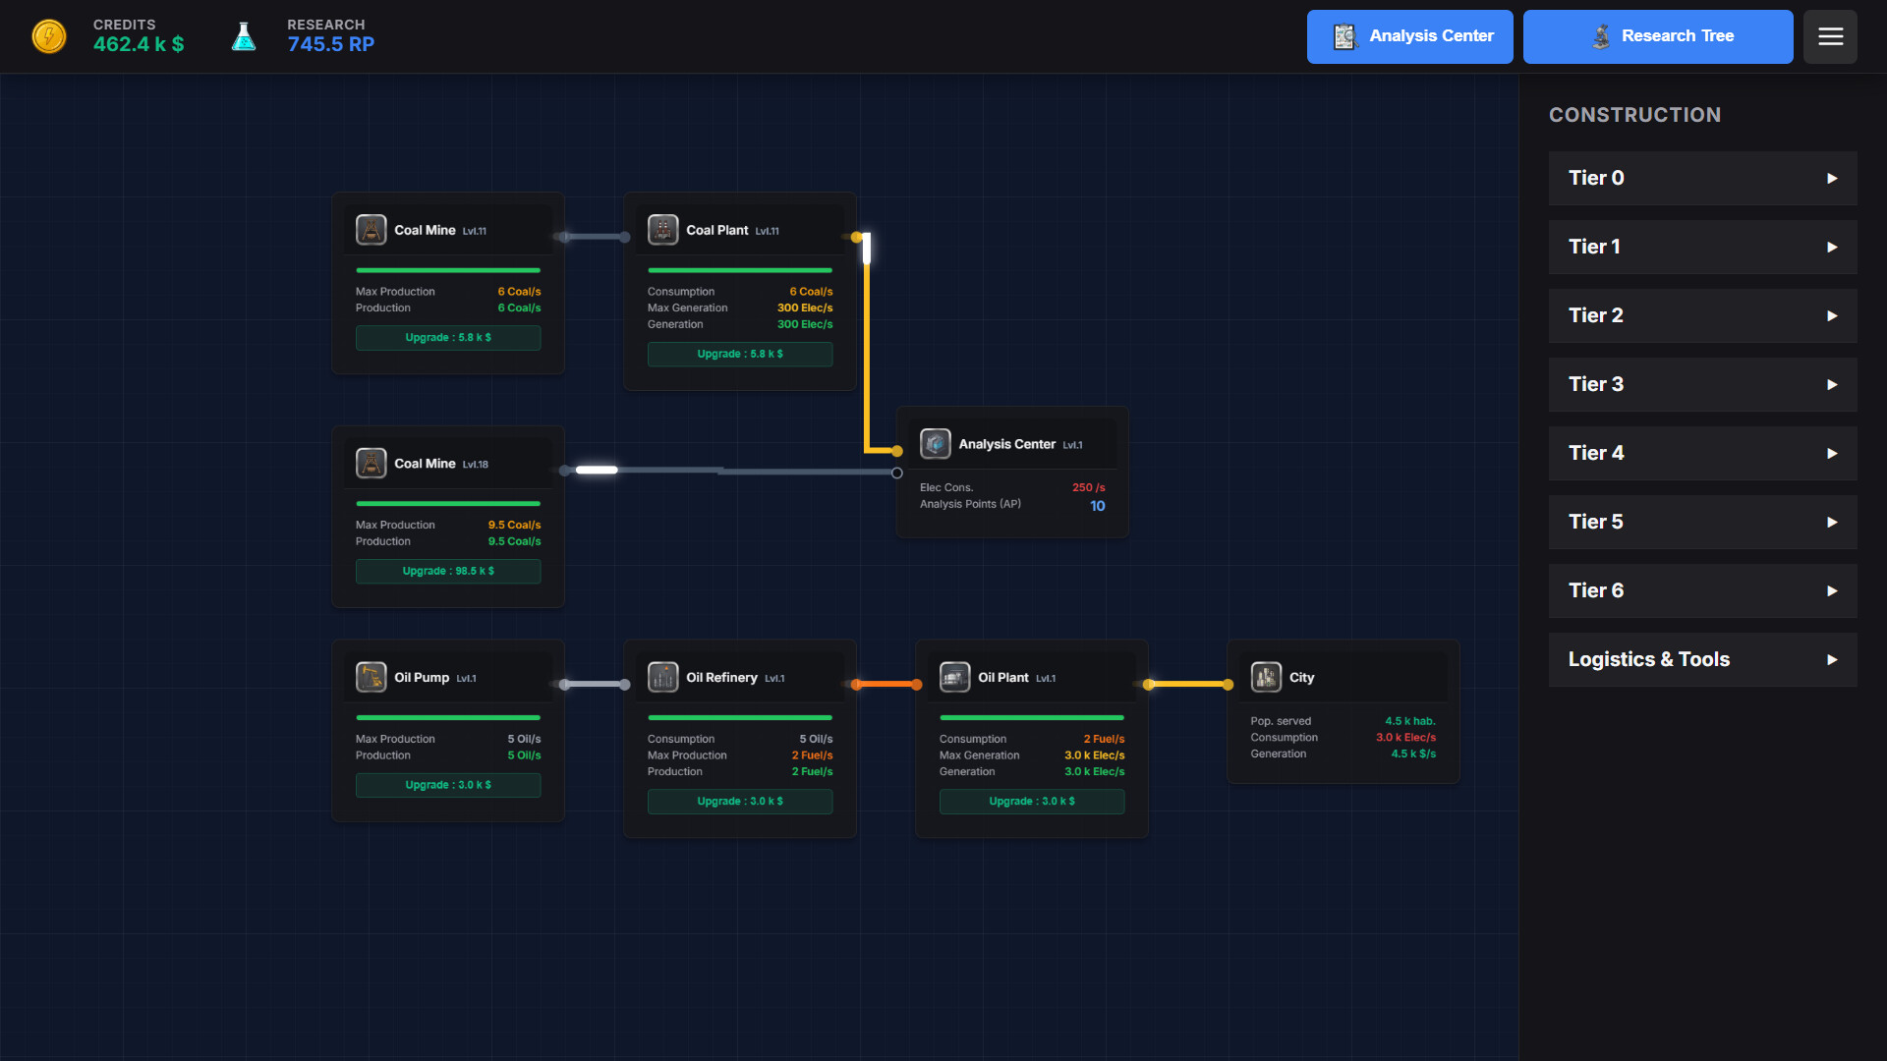Click the Analysis Points value 10
1887x1061 pixels.
point(1098,506)
